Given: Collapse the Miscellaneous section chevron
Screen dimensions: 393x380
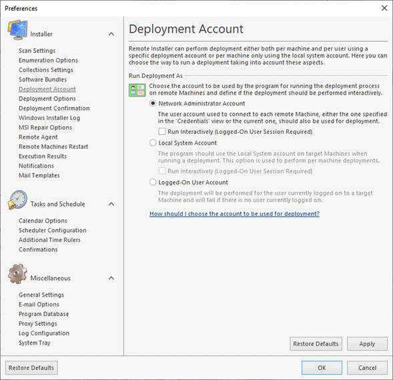Looking at the screenshot, I should [111, 278].
